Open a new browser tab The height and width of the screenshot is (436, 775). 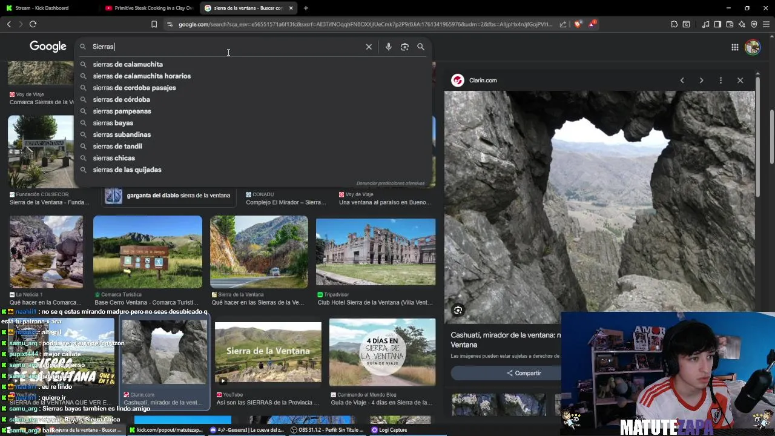pyautogui.click(x=306, y=8)
